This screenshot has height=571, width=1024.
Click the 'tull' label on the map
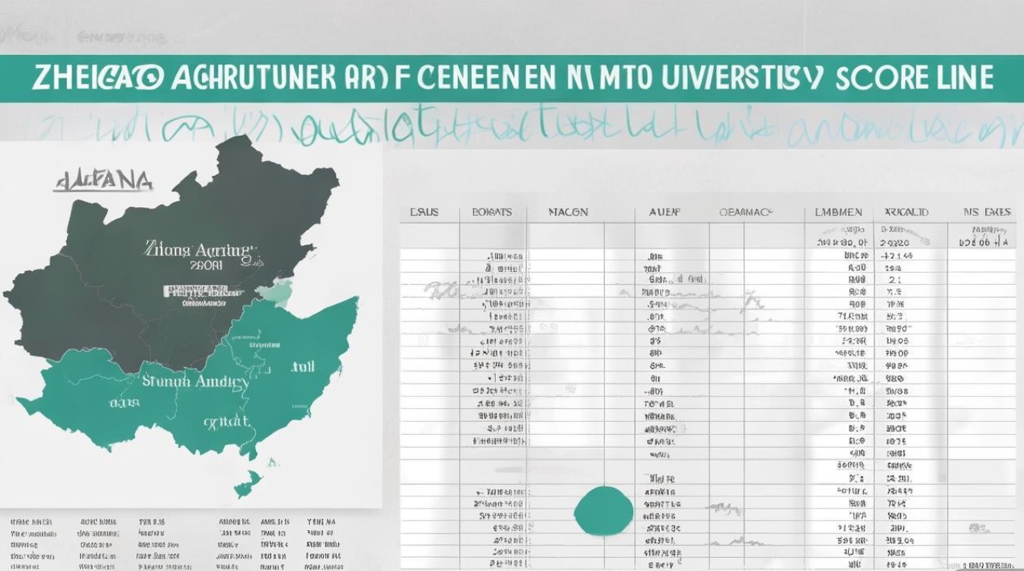302,366
